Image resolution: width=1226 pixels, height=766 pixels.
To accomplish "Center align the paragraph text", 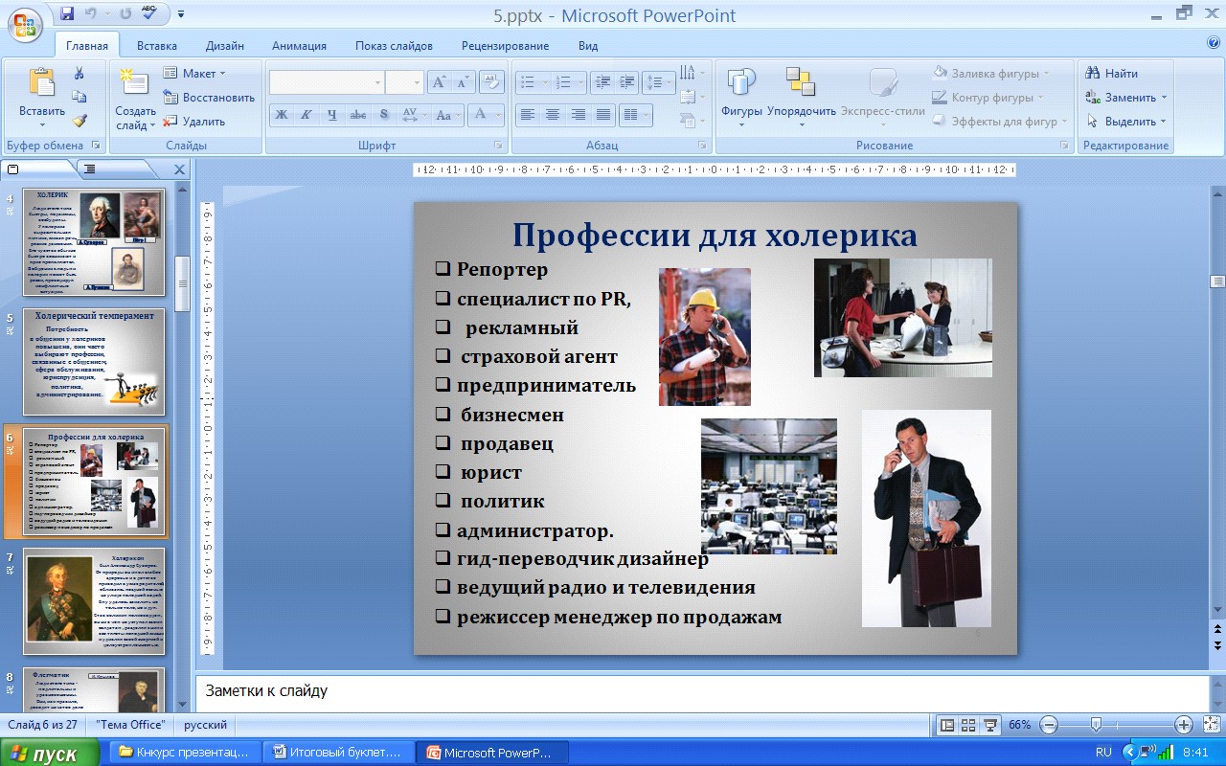I will [x=553, y=114].
